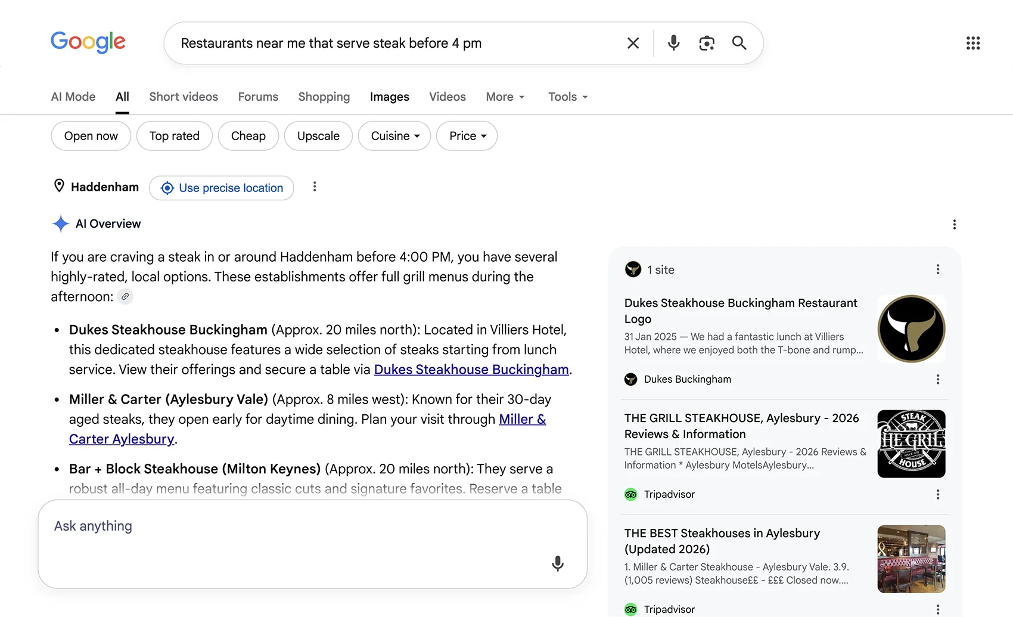Viewport: 1013px width, 617px height.
Task: Open options menu for Dukes Buckingham source
Action: tap(938, 379)
